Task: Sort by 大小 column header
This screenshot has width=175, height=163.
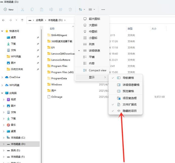Action: (154, 29)
